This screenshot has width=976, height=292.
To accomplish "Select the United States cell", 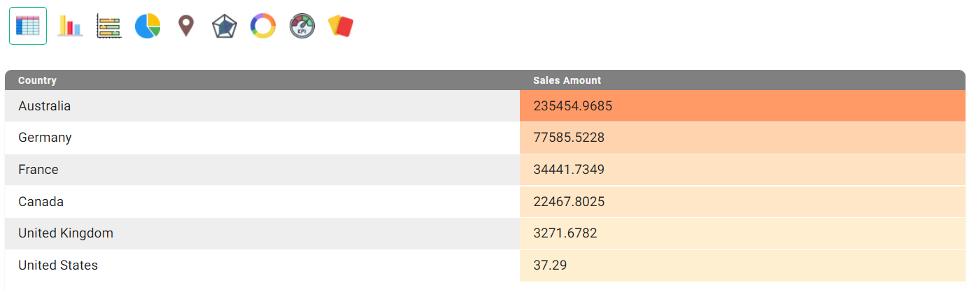I will click(x=262, y=265).
